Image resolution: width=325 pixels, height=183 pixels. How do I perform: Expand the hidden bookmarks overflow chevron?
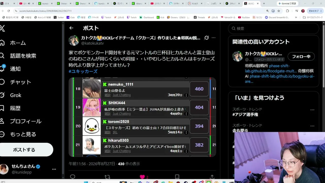[296, 18]
